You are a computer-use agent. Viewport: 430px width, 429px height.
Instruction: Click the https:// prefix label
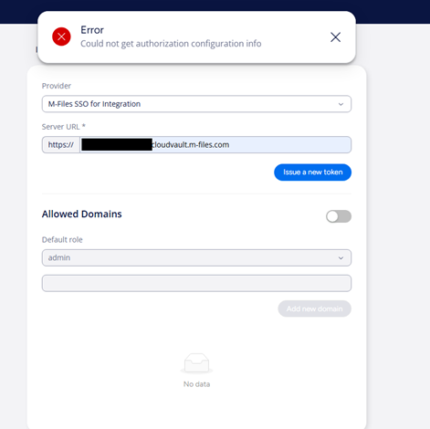click(x=61, y=145)
